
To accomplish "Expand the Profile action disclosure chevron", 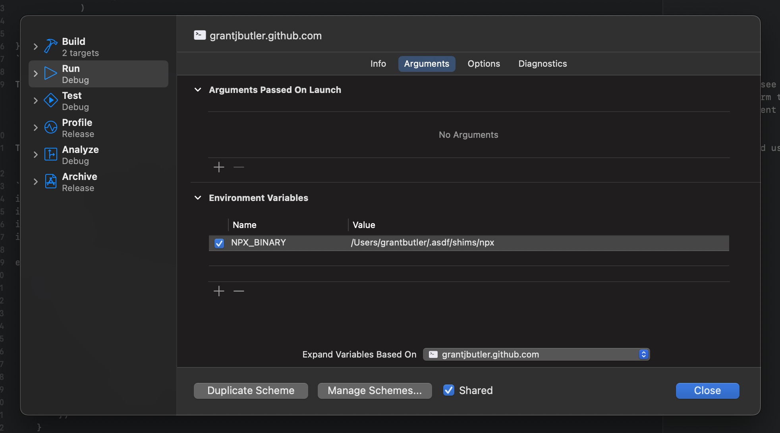I will pos(36,128).
